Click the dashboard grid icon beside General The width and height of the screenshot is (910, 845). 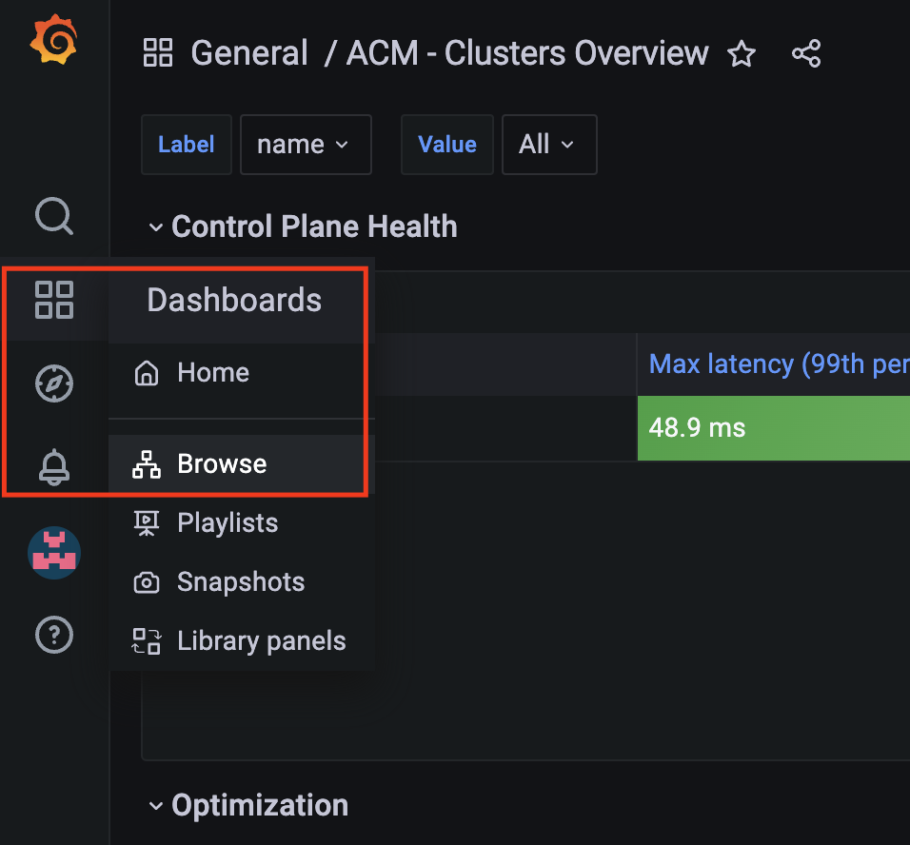click(x=158, y=53)
